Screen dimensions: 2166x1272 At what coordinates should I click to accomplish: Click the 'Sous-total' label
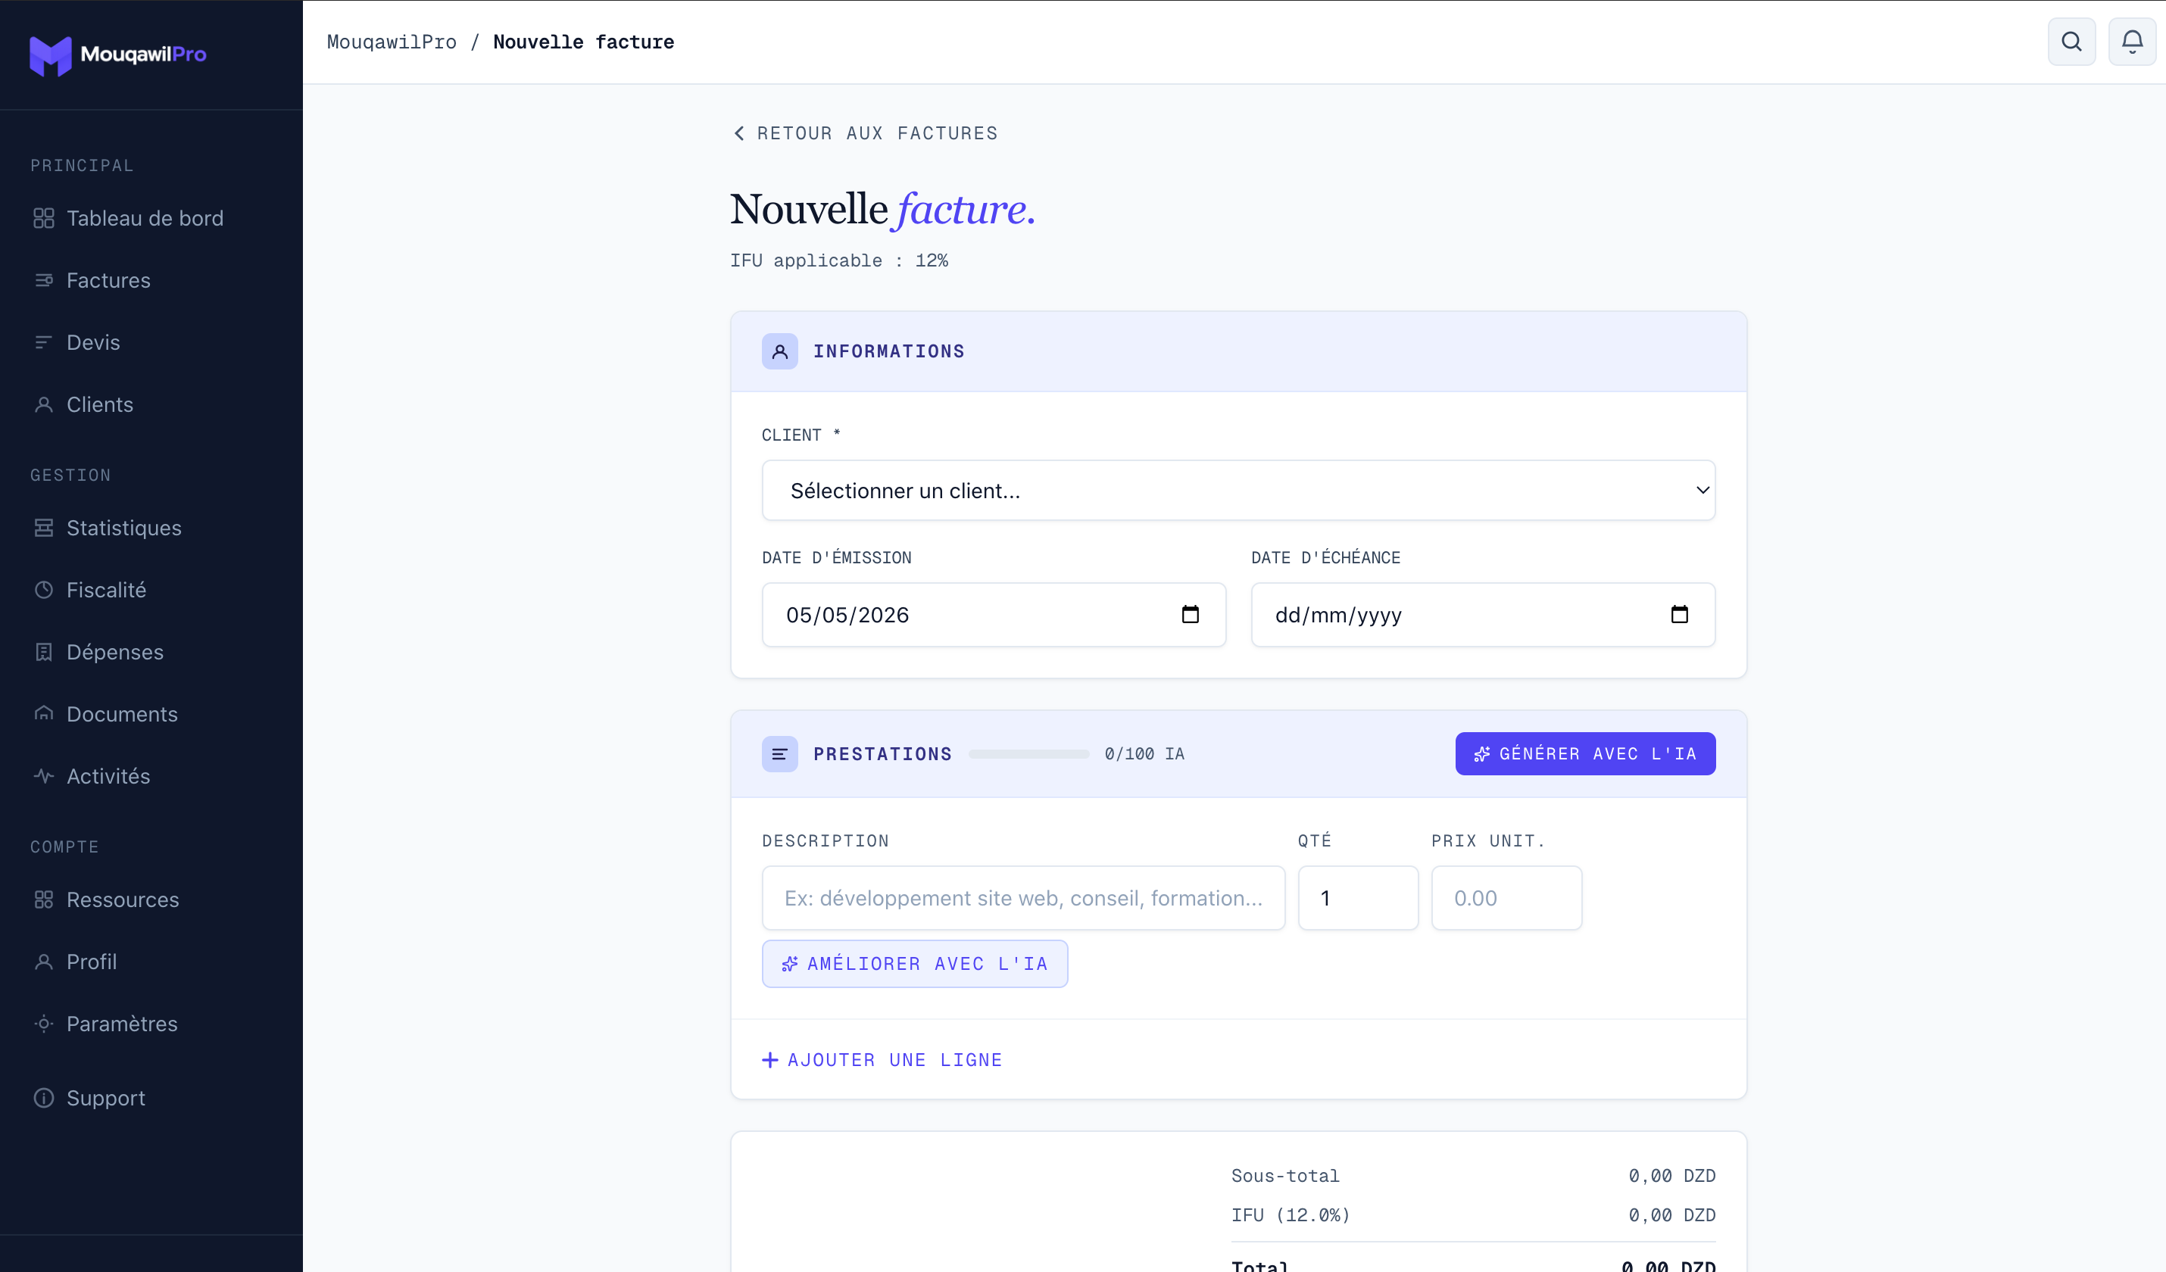(x=1285, y=1176)
